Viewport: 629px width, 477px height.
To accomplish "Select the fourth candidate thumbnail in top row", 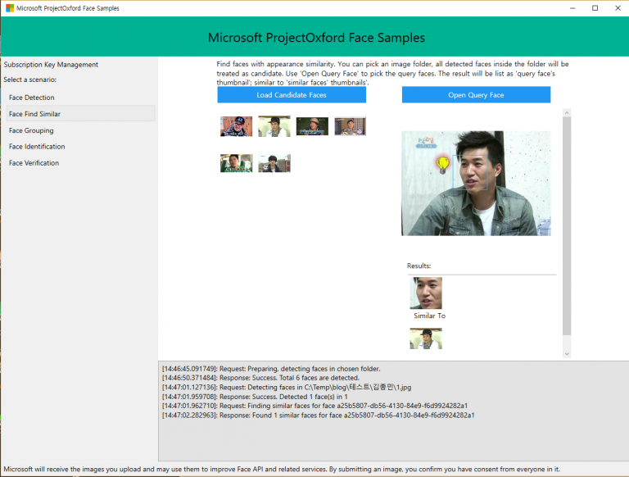I will tap(350, 126).
